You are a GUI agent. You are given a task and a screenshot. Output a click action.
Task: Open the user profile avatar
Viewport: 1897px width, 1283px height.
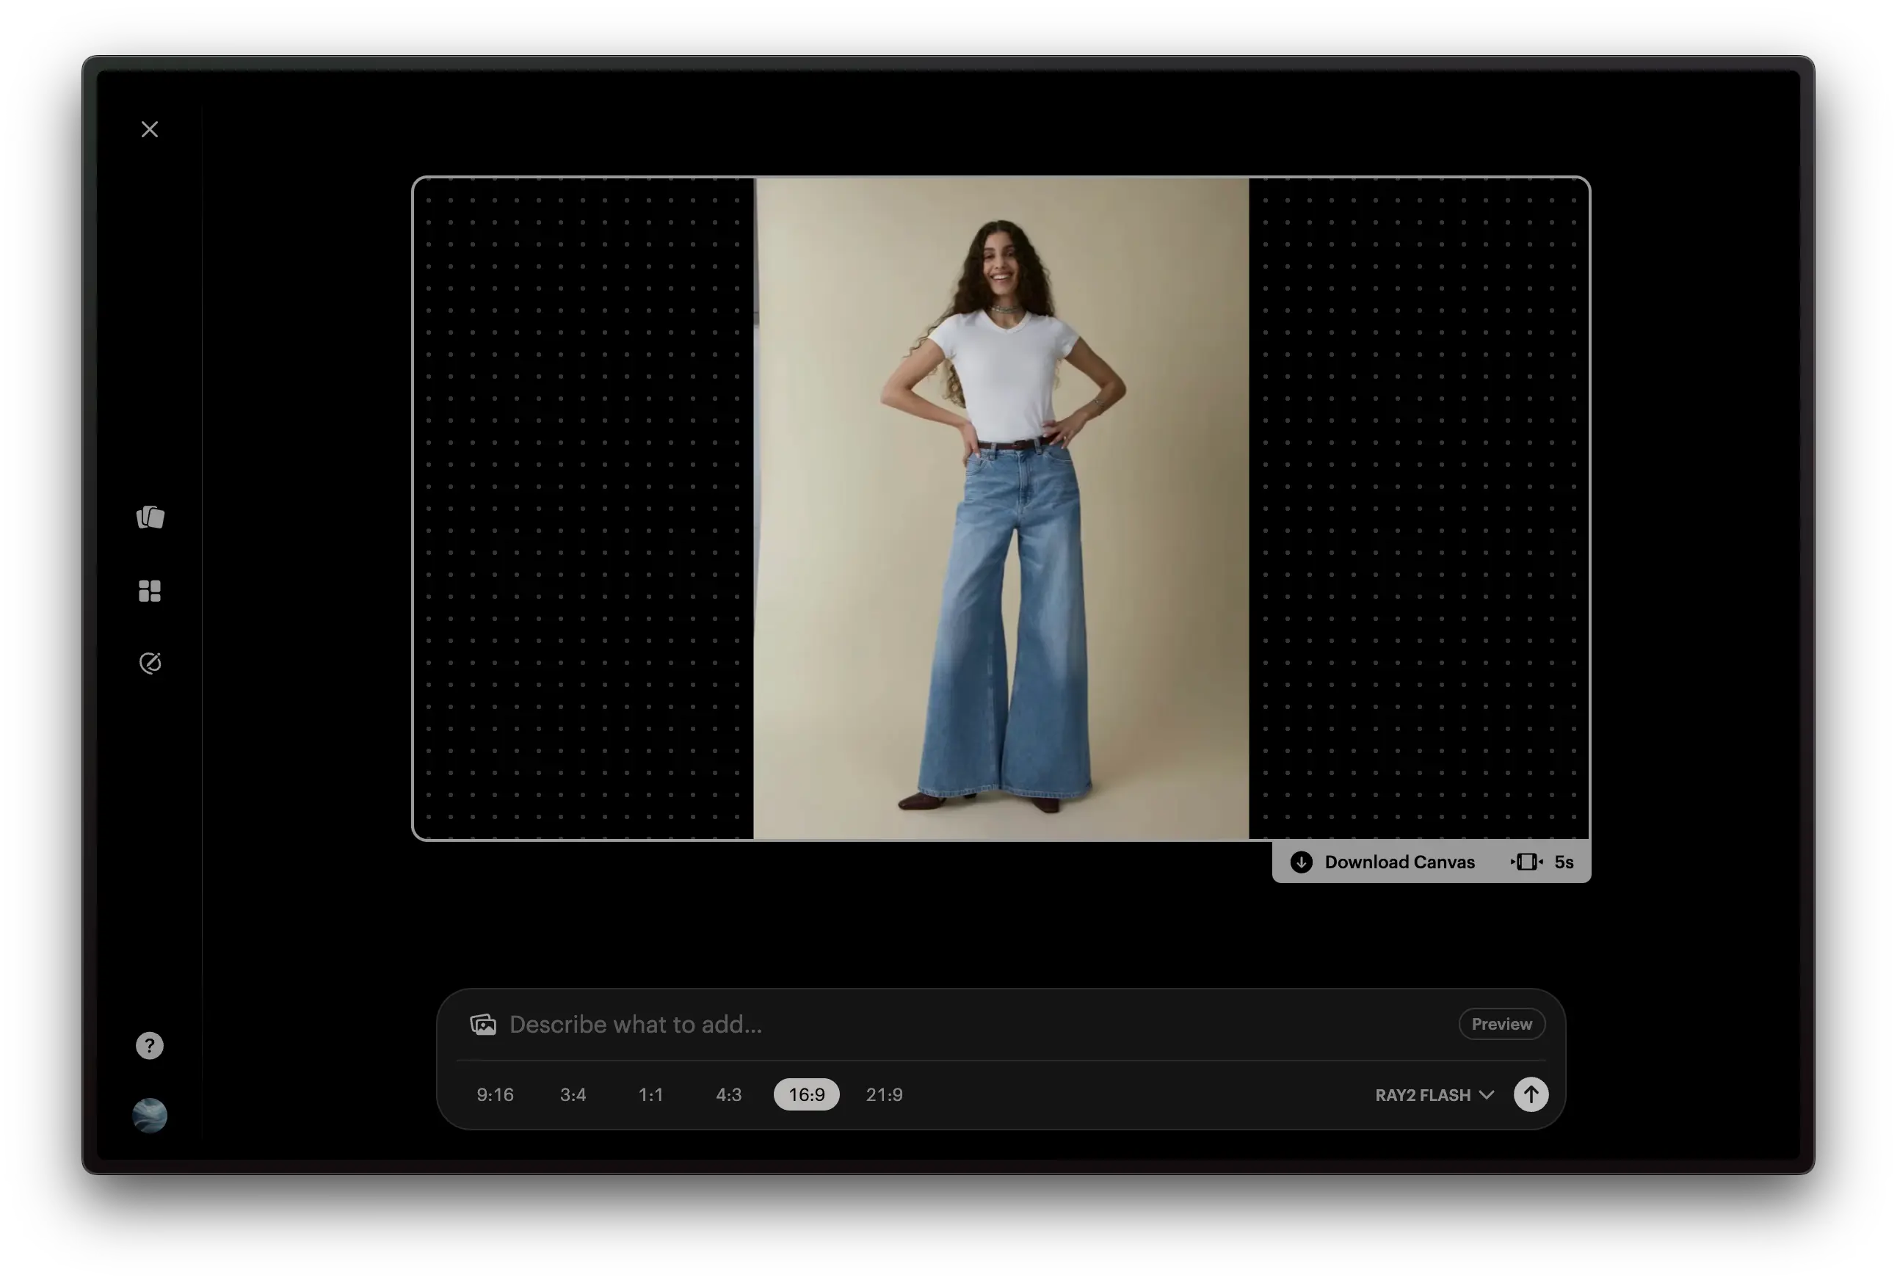pyautogui.click(x=150, y=1115)
